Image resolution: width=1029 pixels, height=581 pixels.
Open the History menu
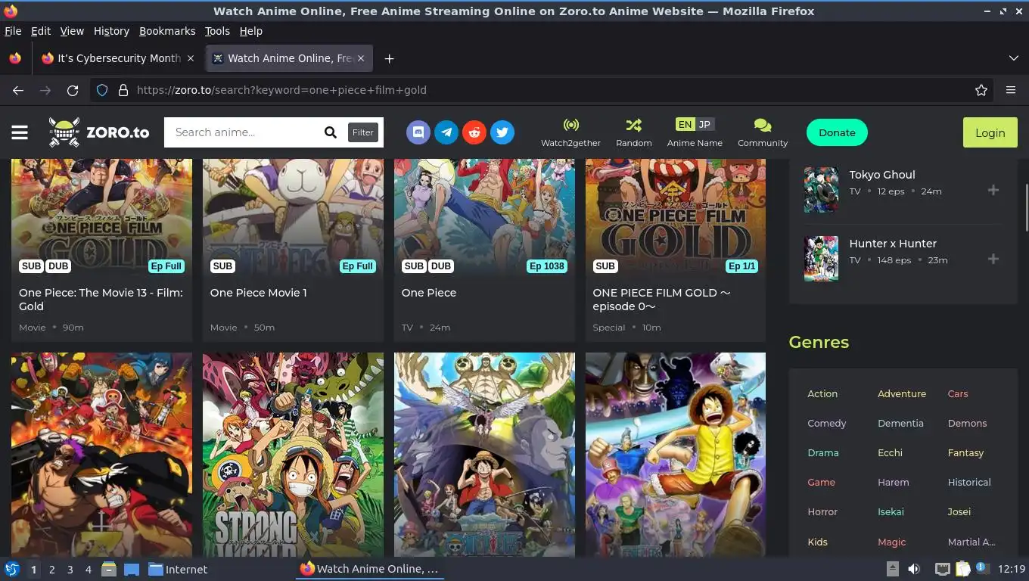click(111, 31)
